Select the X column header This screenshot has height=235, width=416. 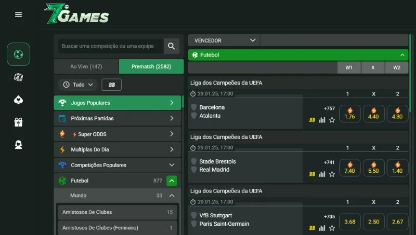(373, 67)
